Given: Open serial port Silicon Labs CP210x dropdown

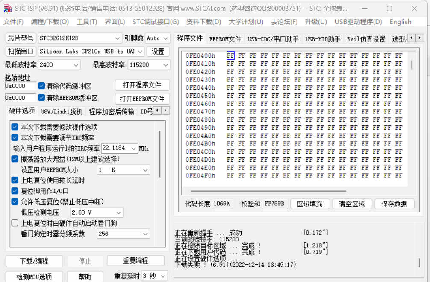Looking at the screenshot, I should point(91,51).
